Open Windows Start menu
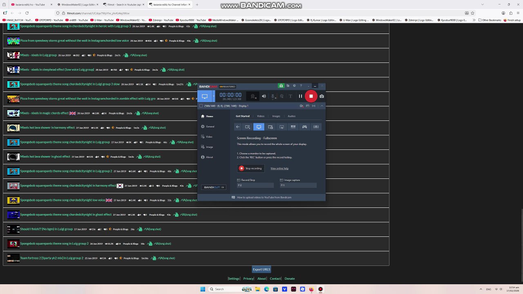This screenshot has height=294, width=523. tap(203, 289)
